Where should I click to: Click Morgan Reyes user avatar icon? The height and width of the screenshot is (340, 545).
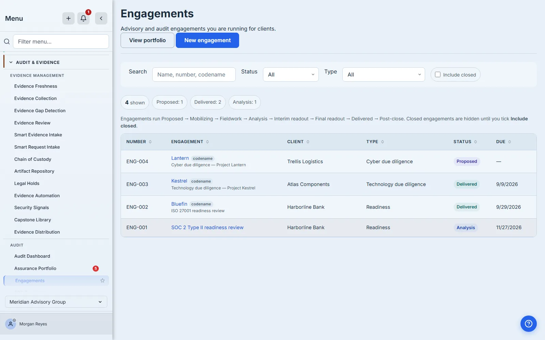tap(11, 324)
